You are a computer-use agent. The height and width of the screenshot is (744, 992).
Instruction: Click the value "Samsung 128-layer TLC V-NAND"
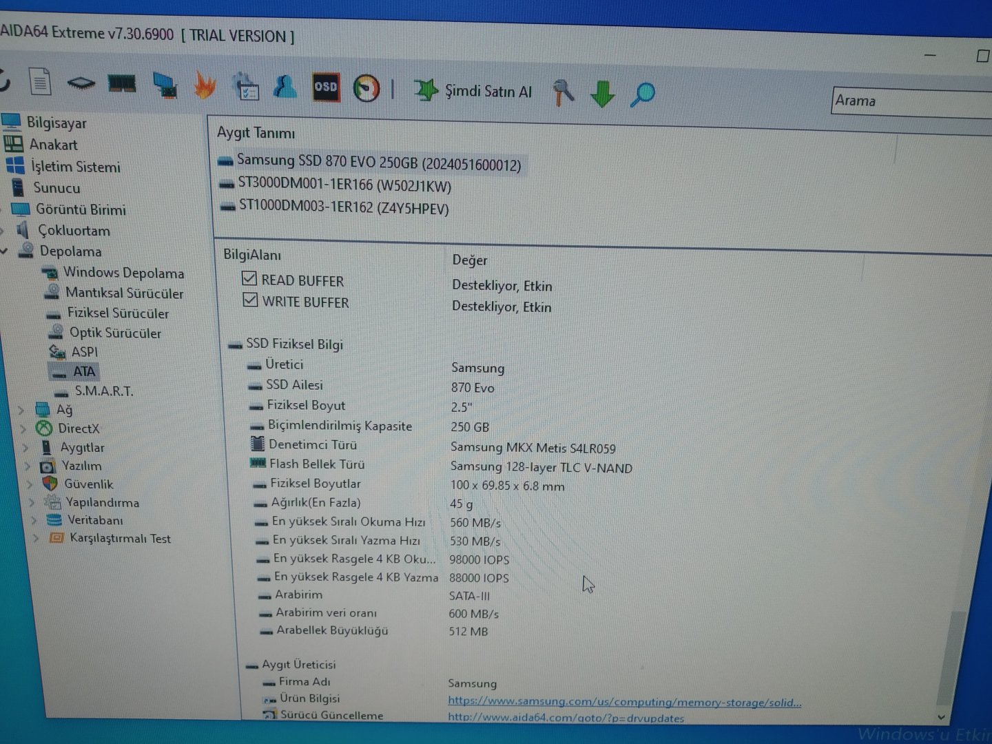pos(541,467)
